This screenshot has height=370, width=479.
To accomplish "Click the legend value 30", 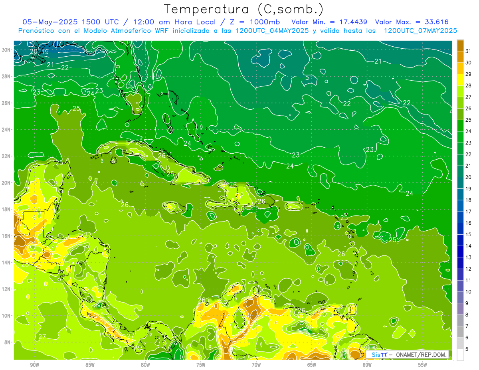I will (x=469, y=63).
